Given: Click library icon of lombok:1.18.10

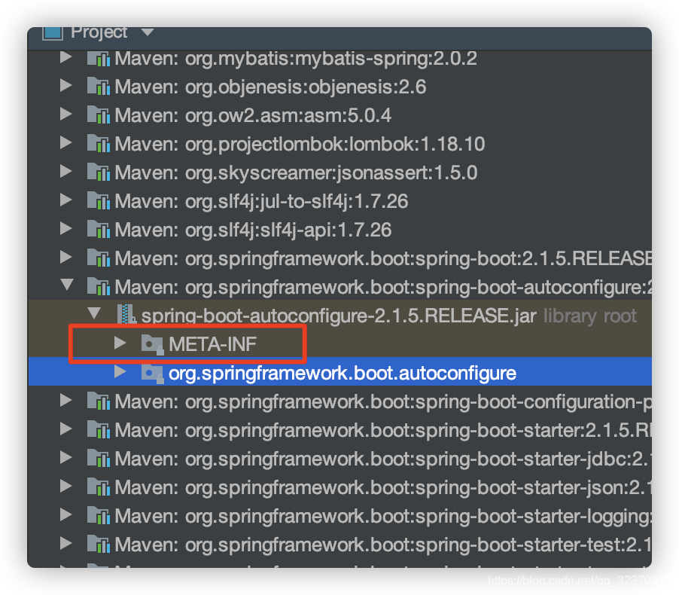Looking at the screenshot, I should point(99,144).
